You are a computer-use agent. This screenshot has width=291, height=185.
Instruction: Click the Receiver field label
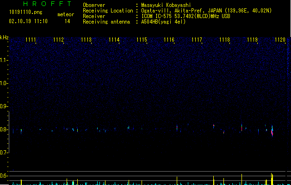(94, 16)
